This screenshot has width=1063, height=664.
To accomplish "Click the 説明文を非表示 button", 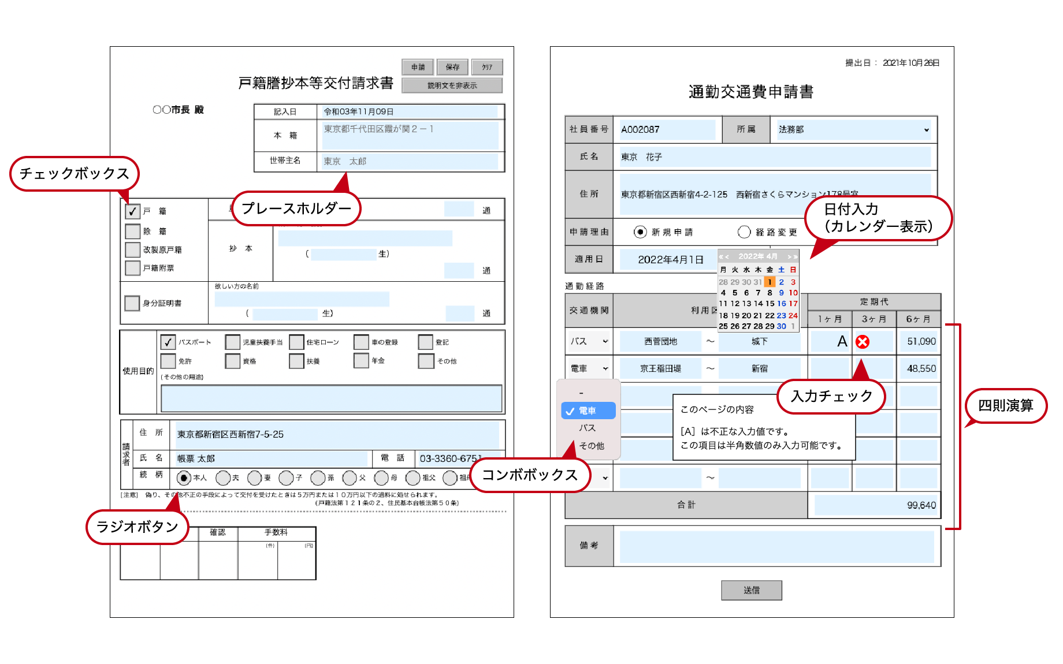I will point(452,85).
